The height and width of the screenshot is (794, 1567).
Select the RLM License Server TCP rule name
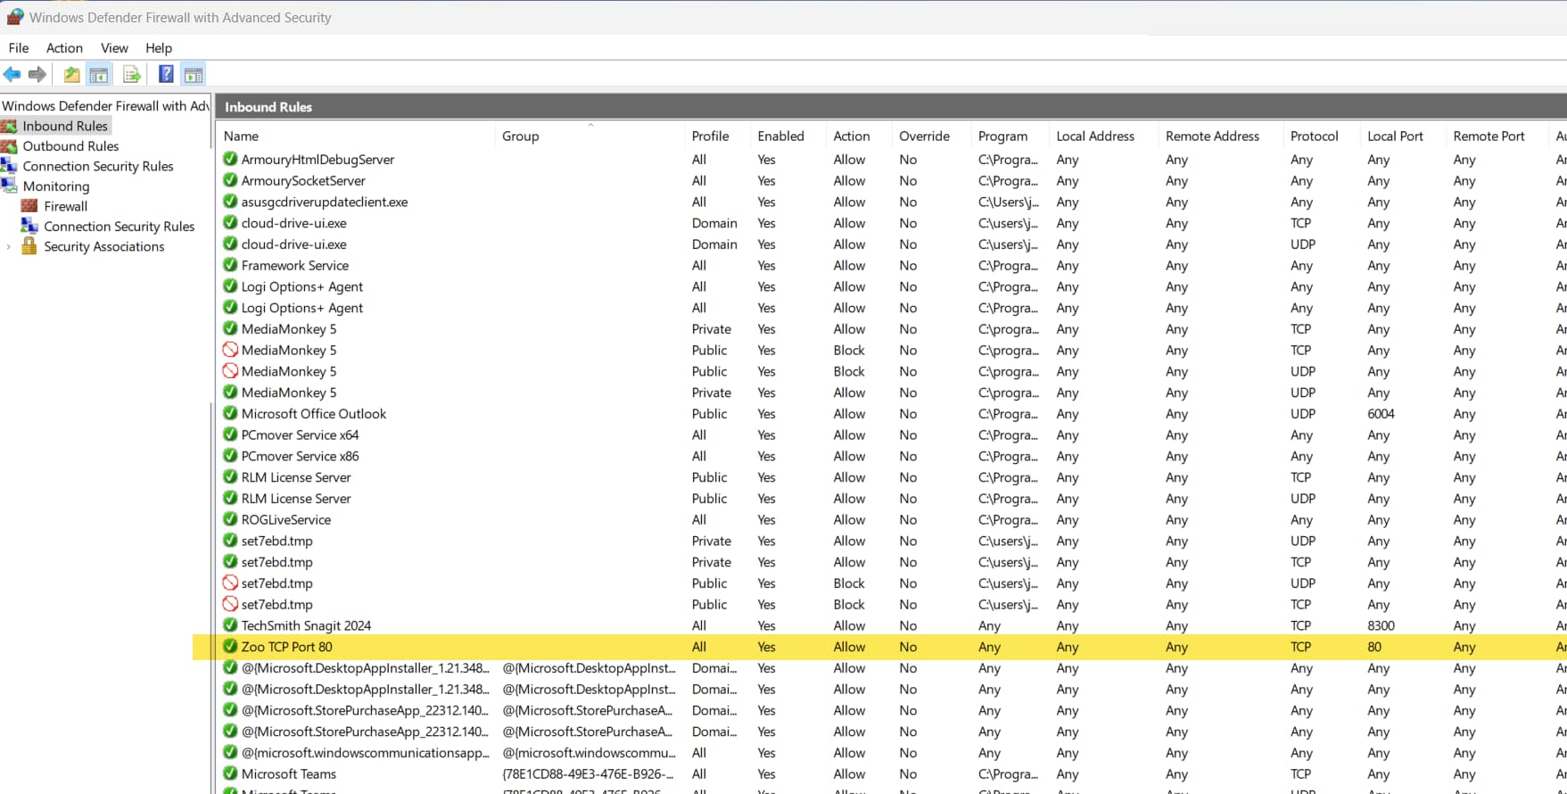(296, 477)
